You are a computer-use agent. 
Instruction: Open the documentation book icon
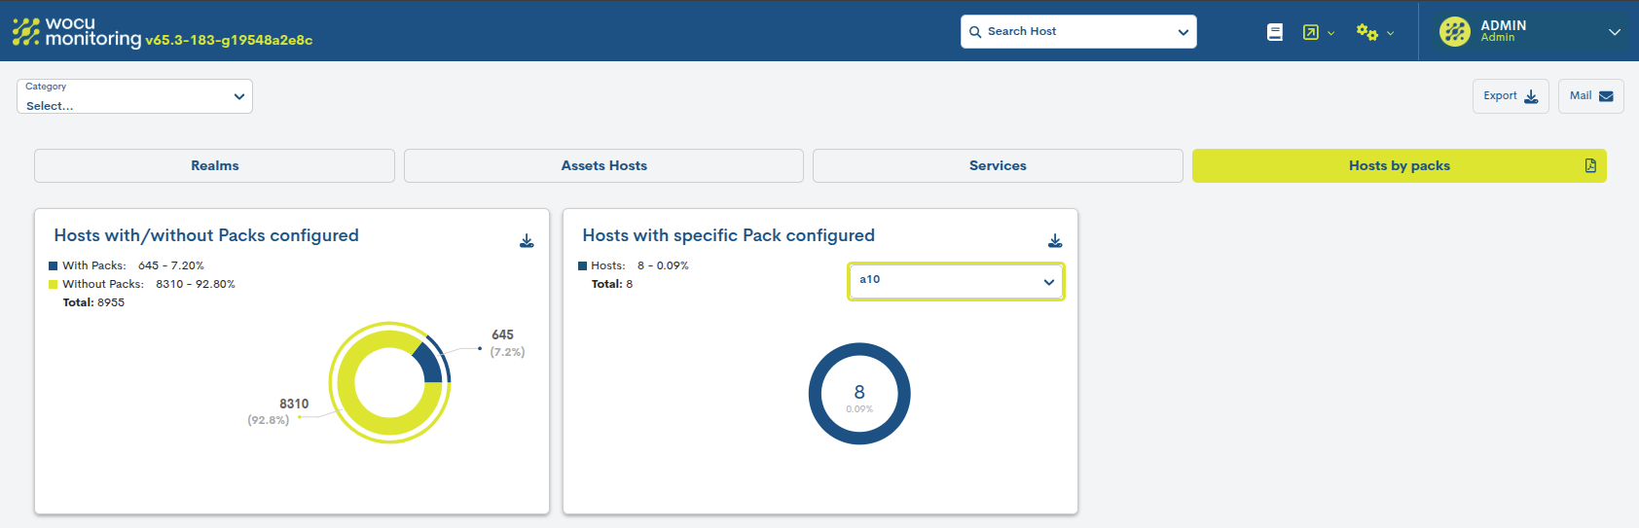click(x=1274, y=32)
